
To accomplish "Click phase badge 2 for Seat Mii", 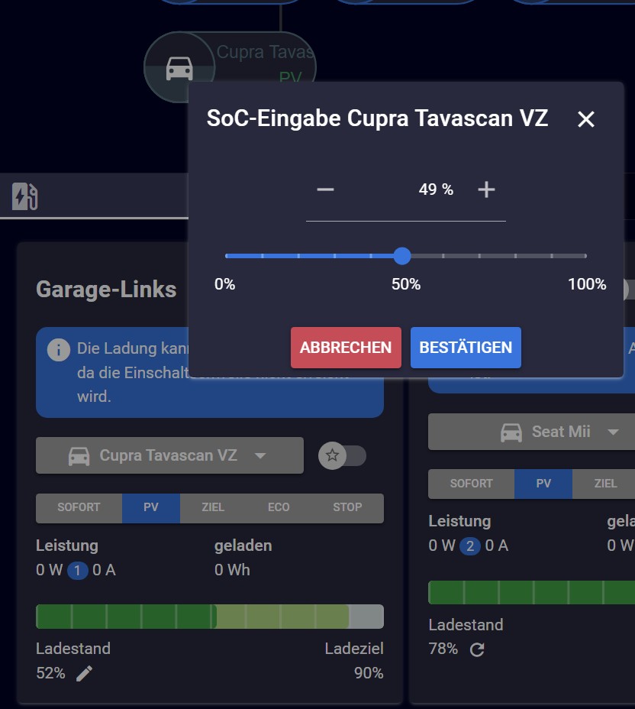I will pos(469,546).
